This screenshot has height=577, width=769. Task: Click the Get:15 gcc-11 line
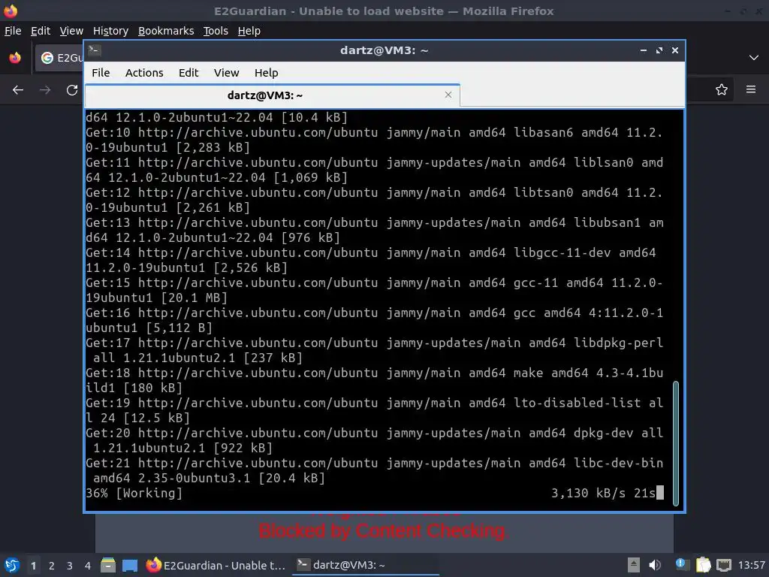click(x=375, y=290)
